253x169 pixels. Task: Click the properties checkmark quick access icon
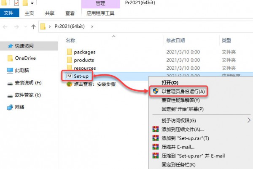coord(16,3)
